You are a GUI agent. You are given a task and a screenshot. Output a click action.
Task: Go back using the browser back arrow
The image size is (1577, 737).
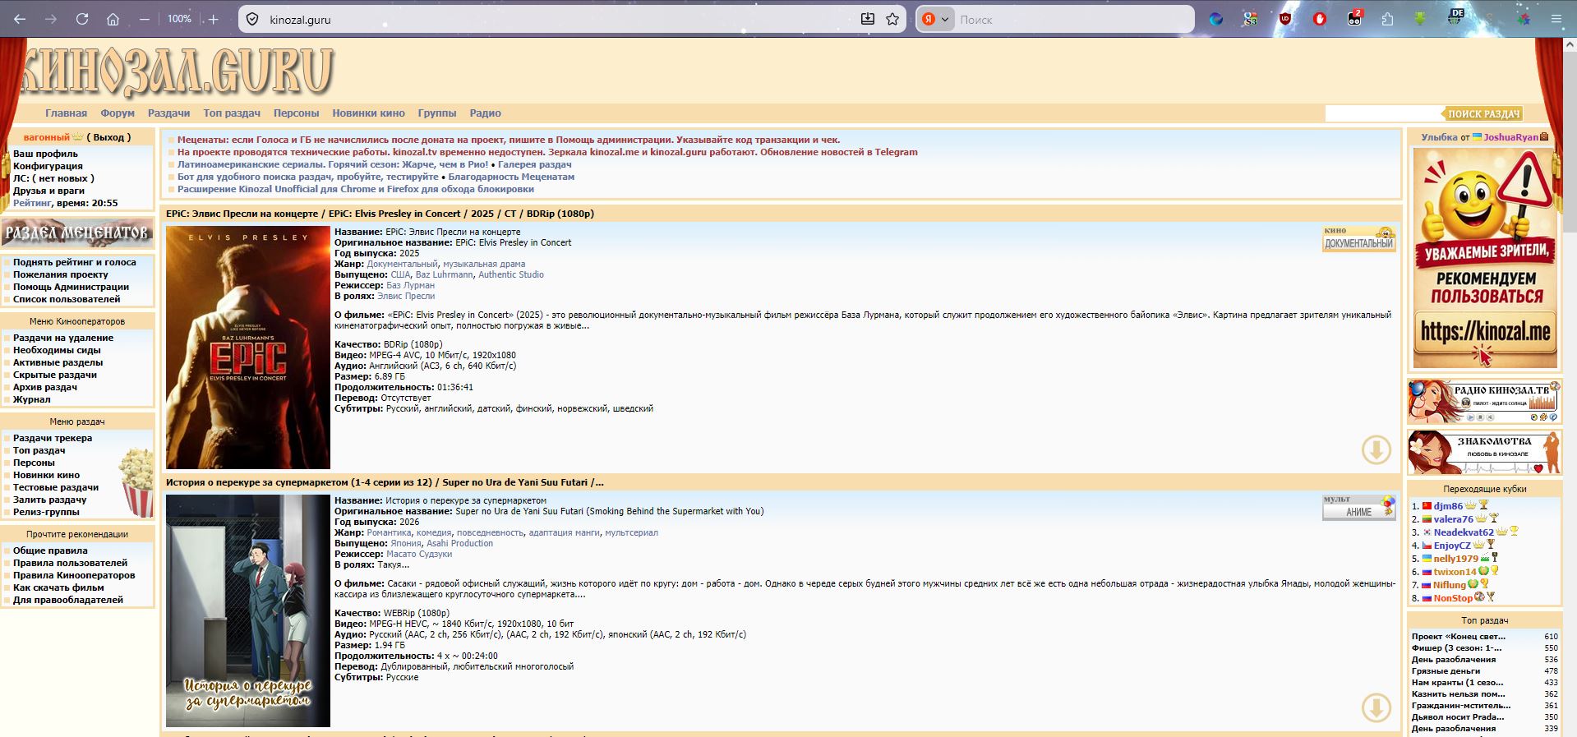coord(20,19)
